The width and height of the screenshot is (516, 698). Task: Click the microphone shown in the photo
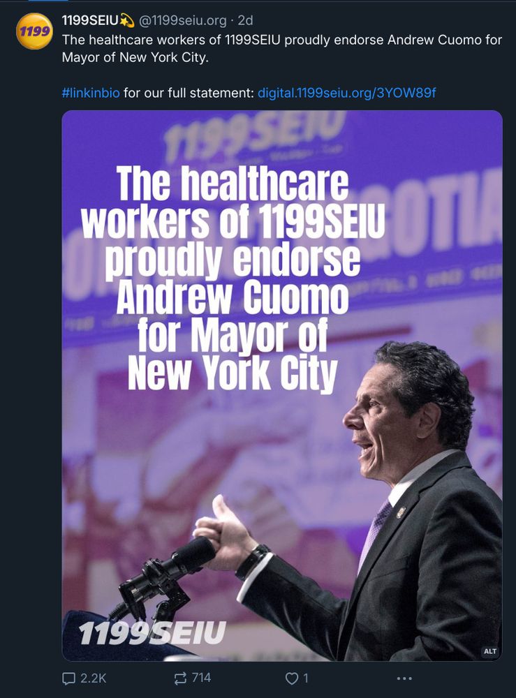[x=163, y=576]
